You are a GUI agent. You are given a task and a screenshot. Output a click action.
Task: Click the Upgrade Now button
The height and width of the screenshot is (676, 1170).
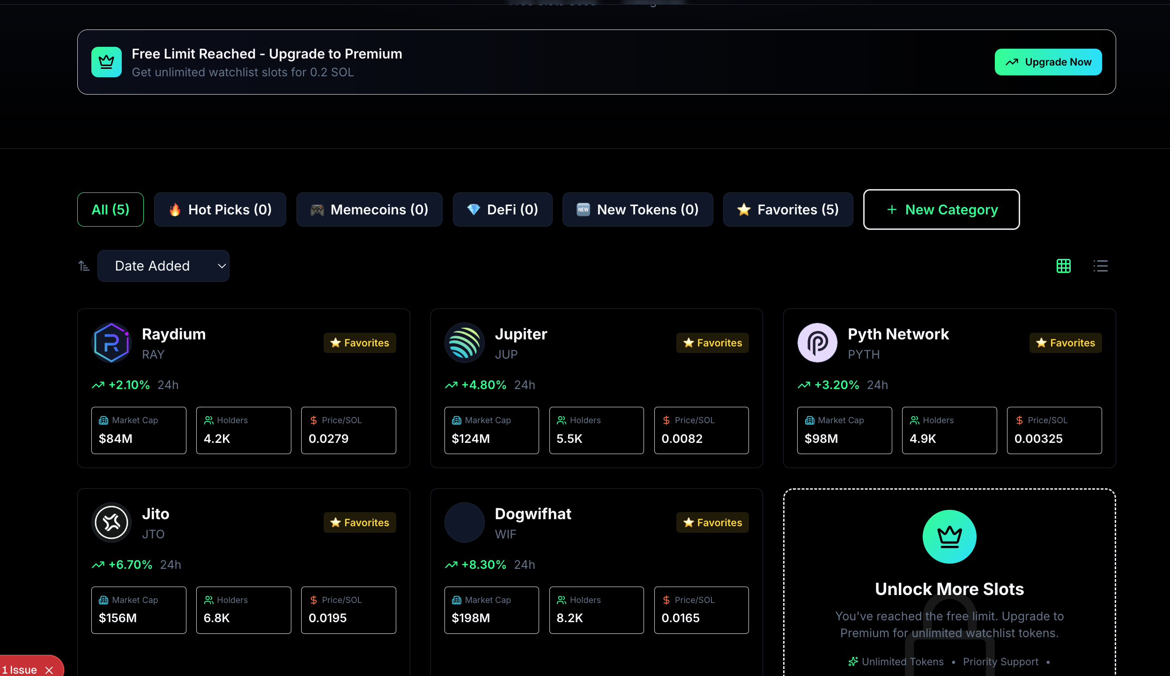1048,61
